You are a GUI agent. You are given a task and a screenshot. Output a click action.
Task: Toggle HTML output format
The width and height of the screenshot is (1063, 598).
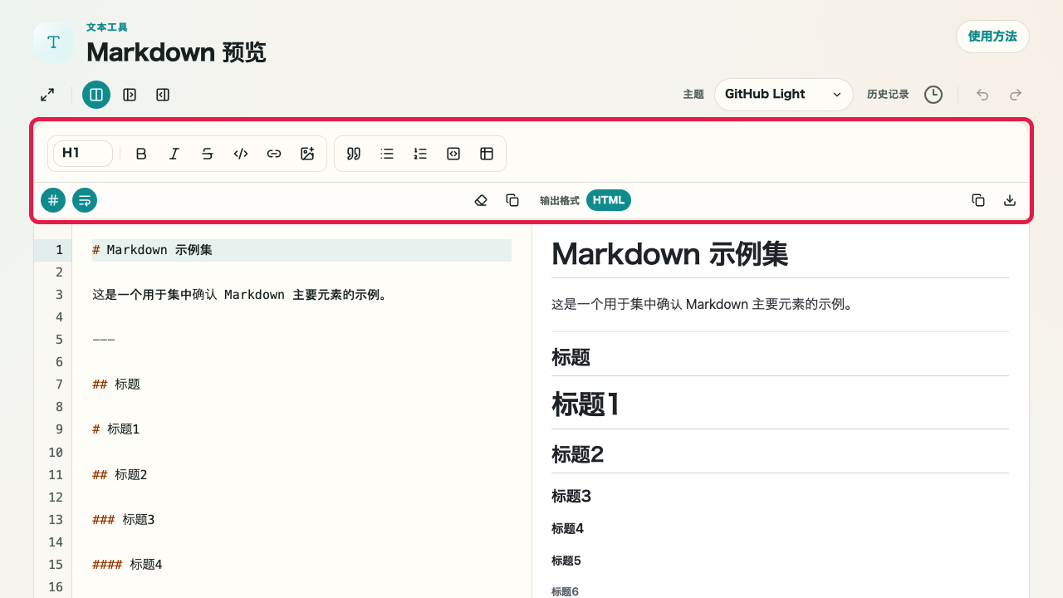point(609,200)
